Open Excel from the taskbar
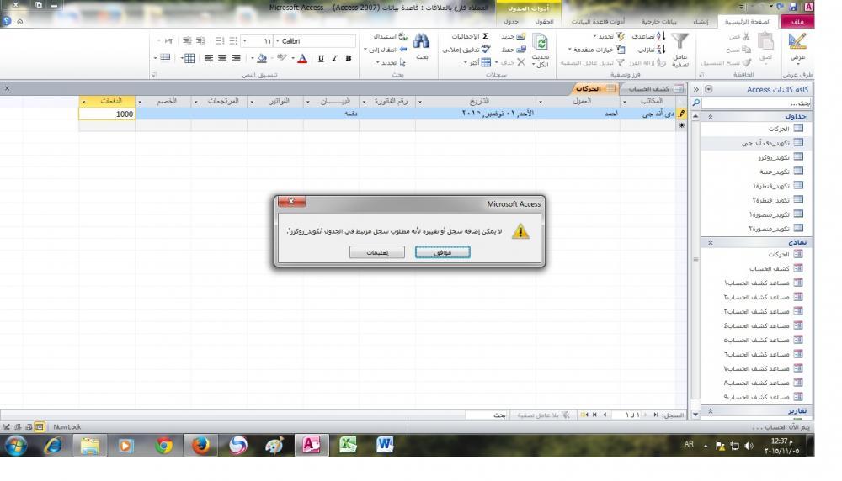 [348, 445]
